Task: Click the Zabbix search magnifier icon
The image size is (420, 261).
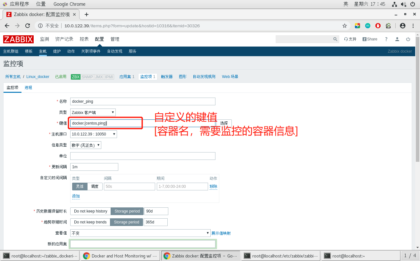Action: [x=335, y=39]
